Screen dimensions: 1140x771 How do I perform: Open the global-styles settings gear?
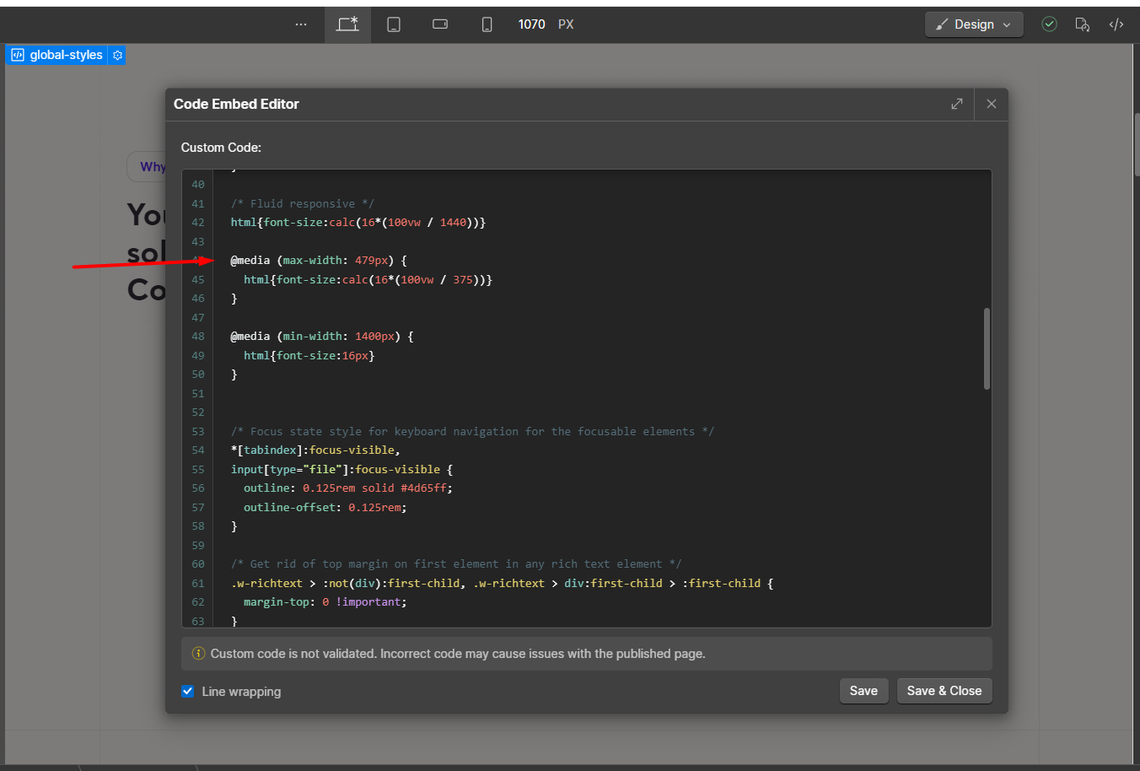coord(117,55)
